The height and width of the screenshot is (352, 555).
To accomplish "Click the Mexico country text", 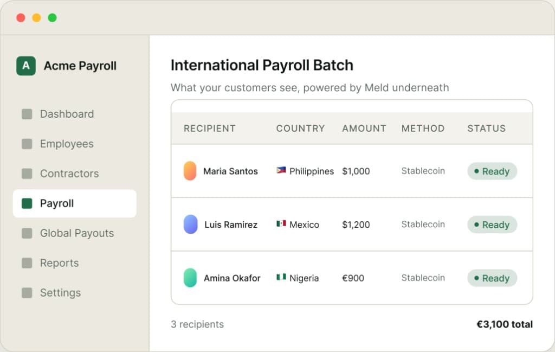I will (x=305, y=225).
